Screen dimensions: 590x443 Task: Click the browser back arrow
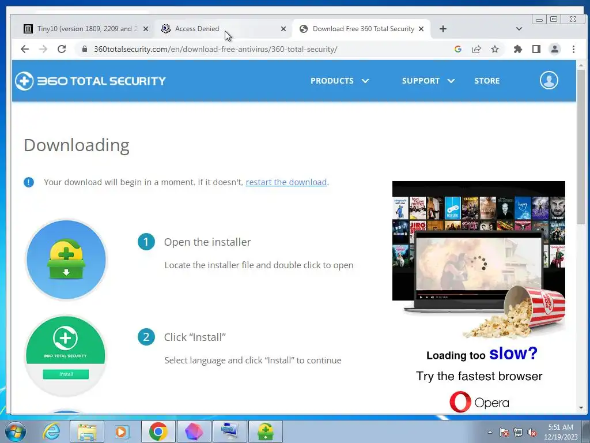25,49
